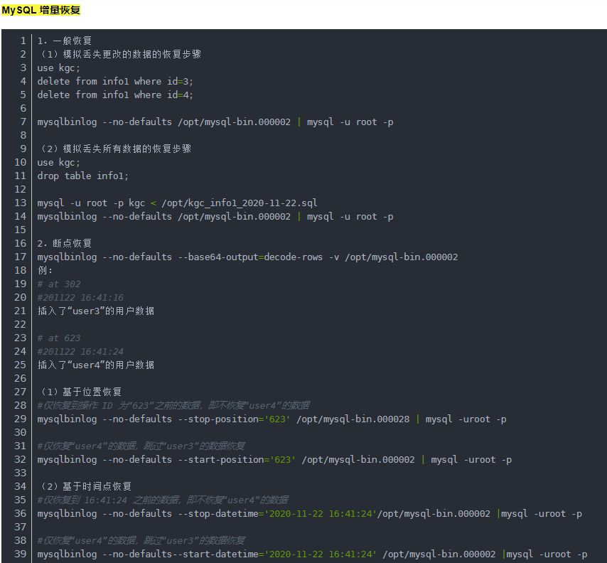Screen dimensions: 607x563
Task: Click the comment '# at 302'
Action: coord(59,284)
